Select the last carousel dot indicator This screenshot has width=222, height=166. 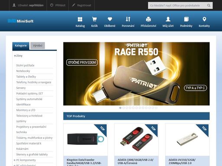pos(156,108)
